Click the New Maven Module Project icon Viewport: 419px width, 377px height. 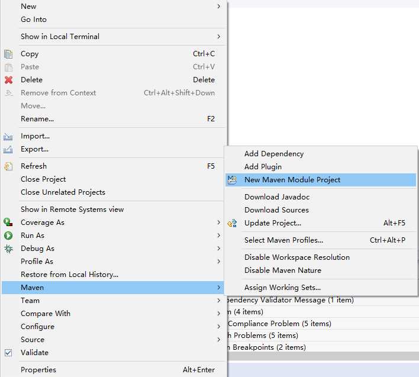coord(232,180)
